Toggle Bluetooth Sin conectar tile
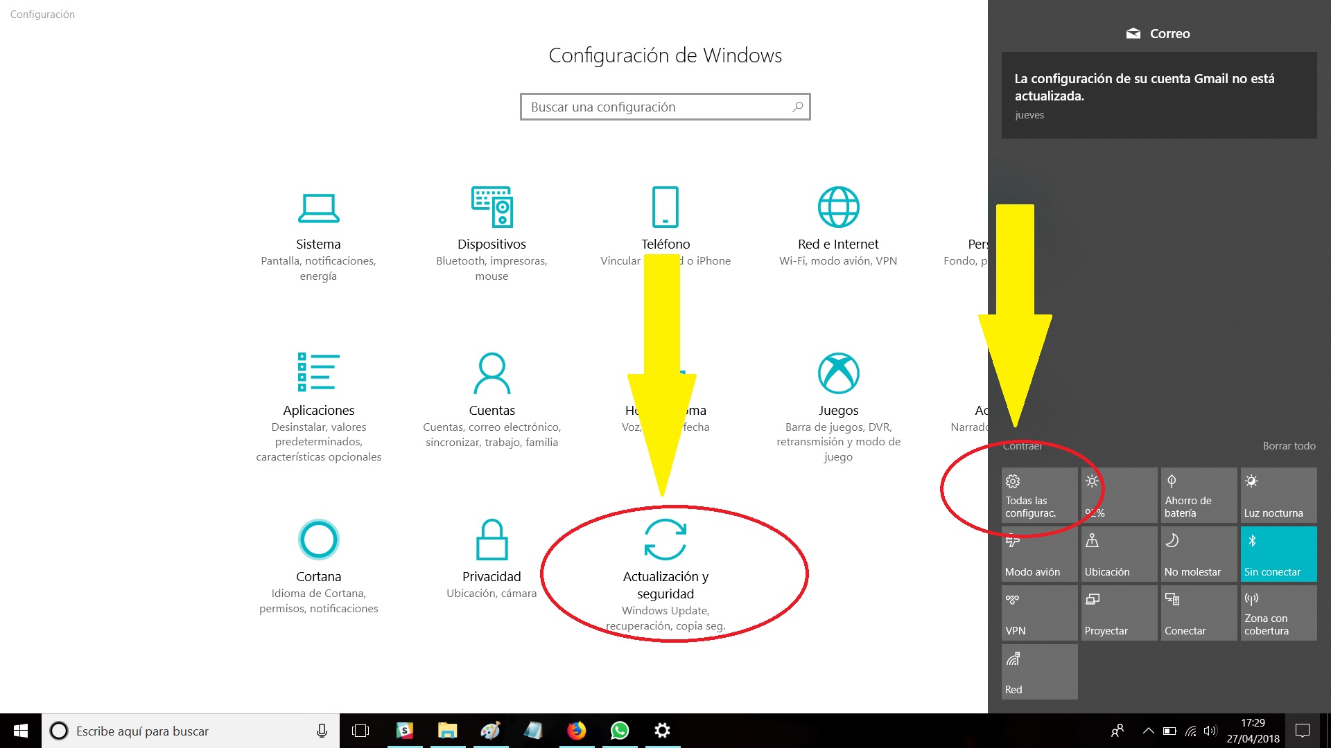This screenshot has height=748, width=1331. [x=1278, y=554]
